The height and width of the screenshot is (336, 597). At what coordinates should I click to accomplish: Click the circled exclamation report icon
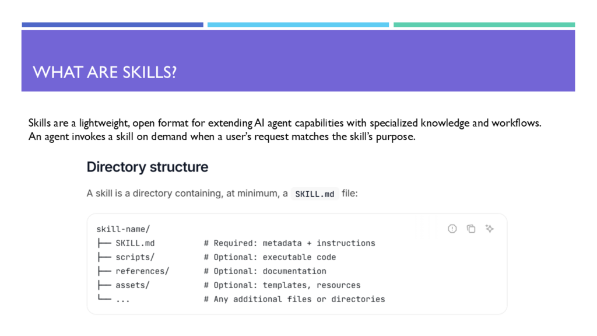click(x=452, y=229)
